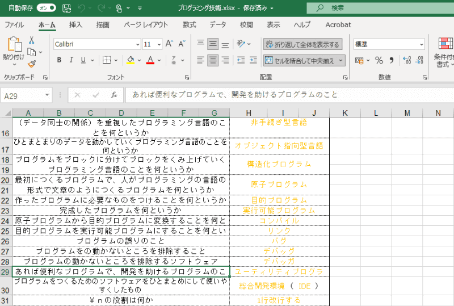Open touch/mouse mode icon
Screen dimensions: 454x306
point(119,8)
